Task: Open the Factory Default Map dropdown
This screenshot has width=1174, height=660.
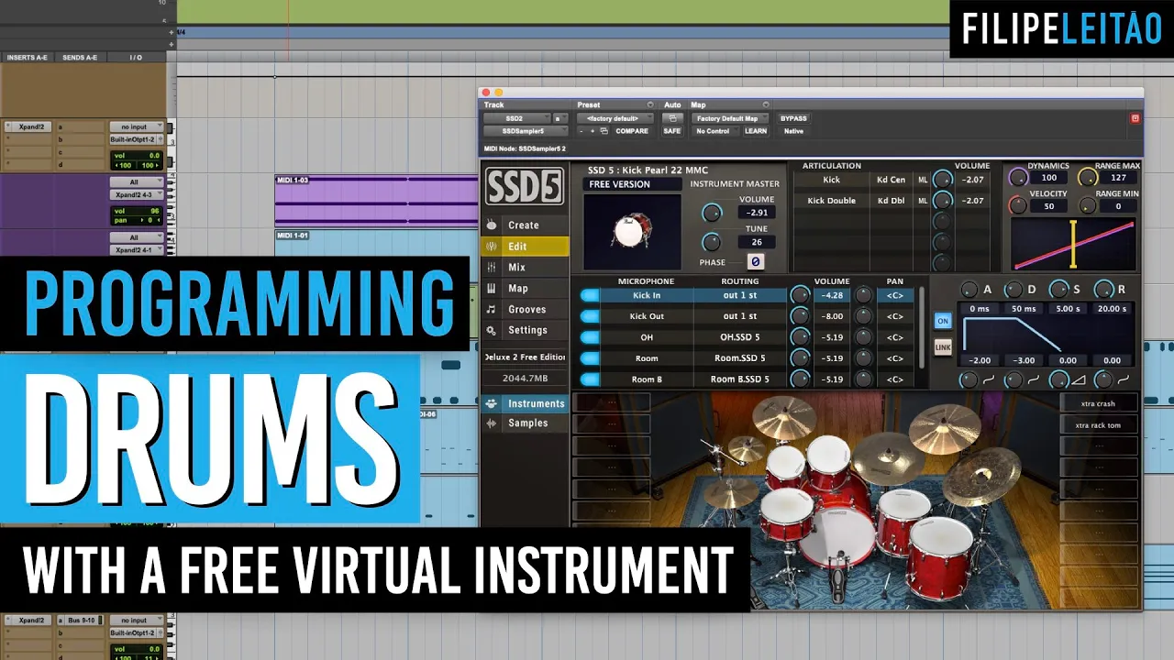Action: click(731, 118)
